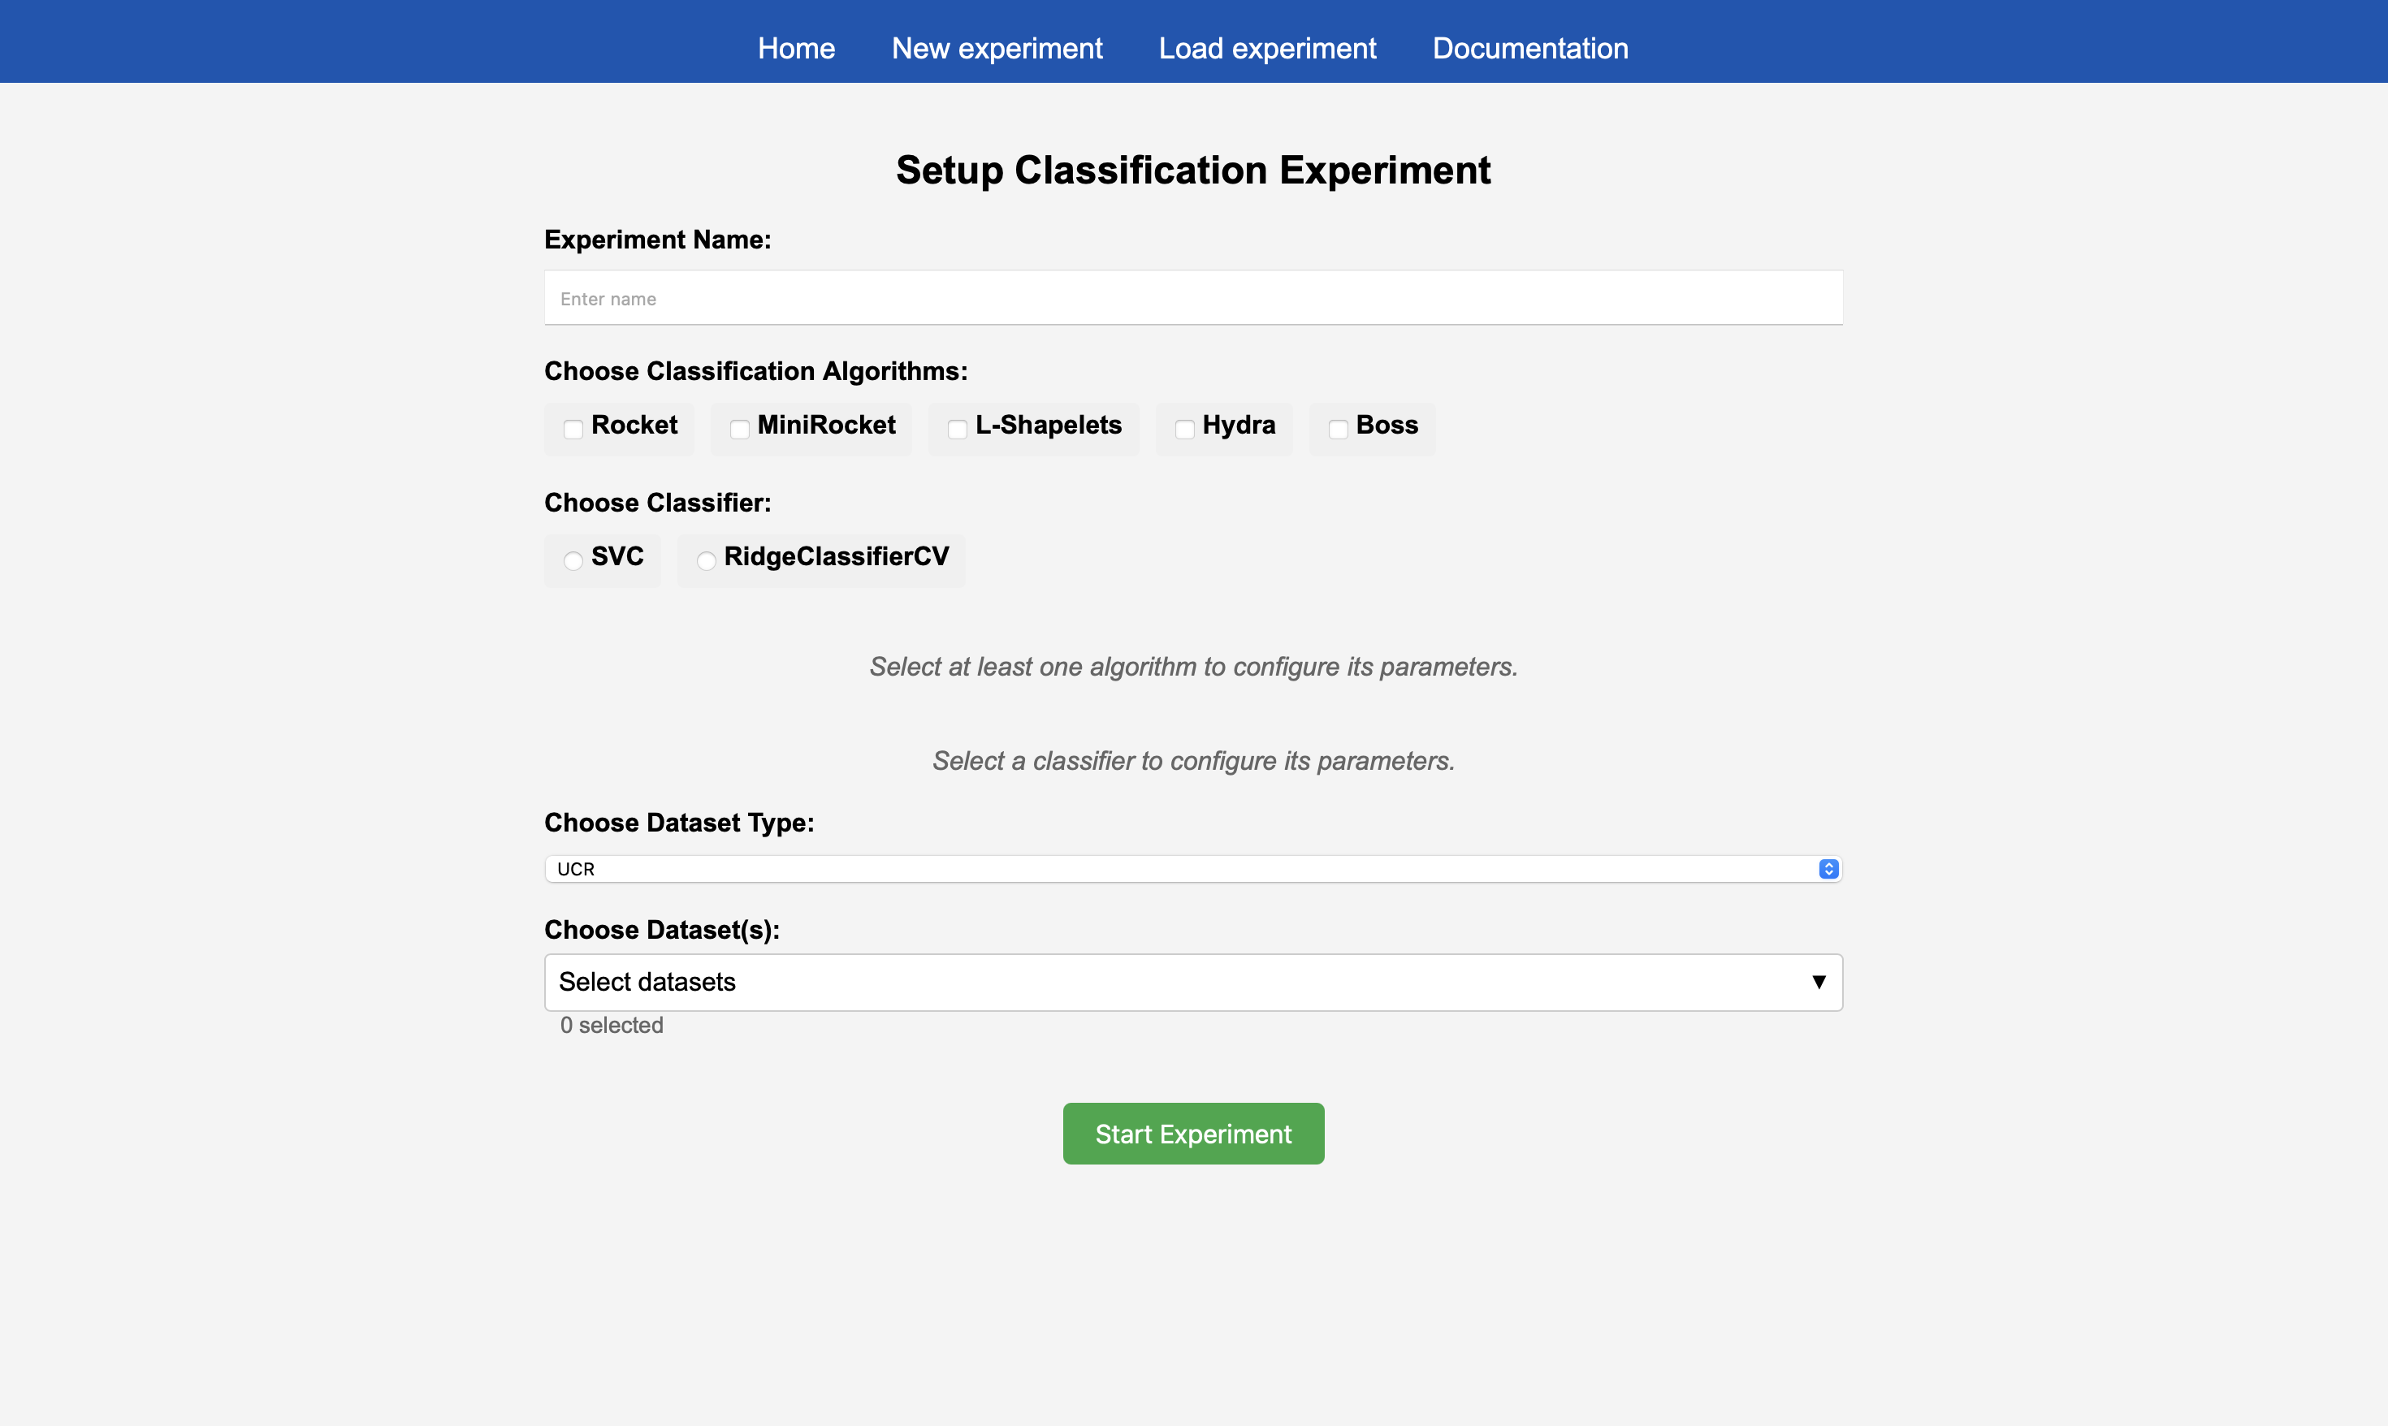2388x1426 pixels.
Task: Click the 'Setup Classification Experiment' heading
Action: click(1192, 170)
